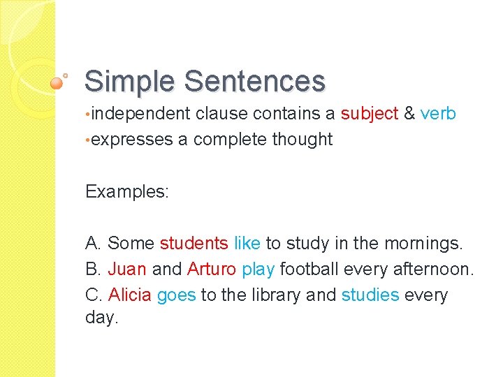
Task: Click the red word "students"
Action: click(194, 243)
